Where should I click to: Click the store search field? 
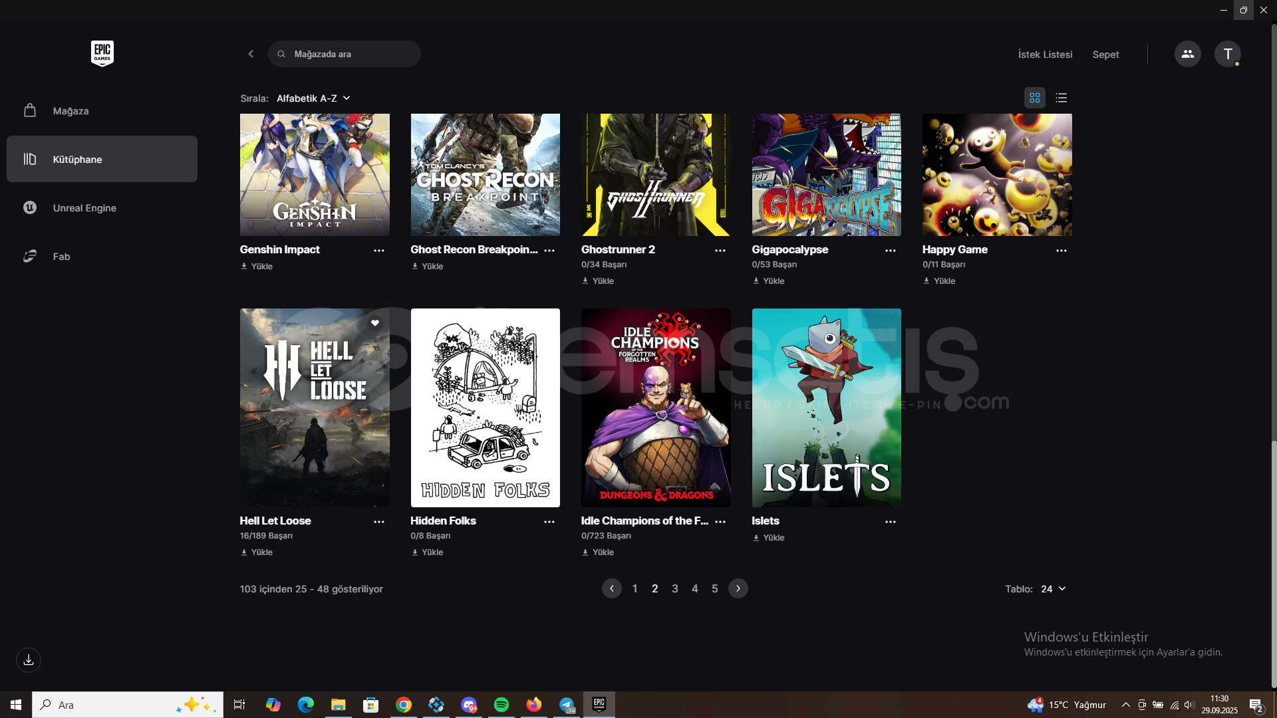[345, 54]
